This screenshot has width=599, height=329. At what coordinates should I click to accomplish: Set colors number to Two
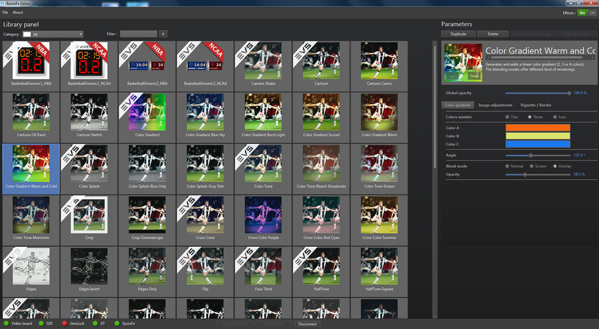507,117
